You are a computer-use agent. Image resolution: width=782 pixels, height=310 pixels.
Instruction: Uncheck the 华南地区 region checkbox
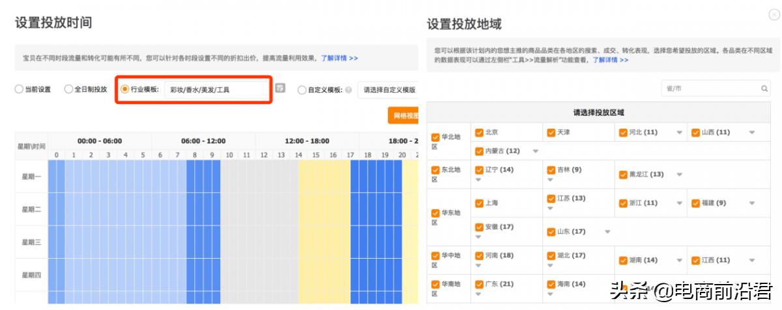click(x=435, y=284)
